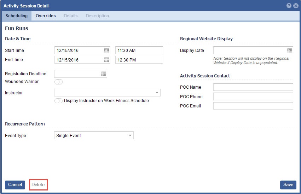This screenshot has width=301, height=194.
Task: Open the Event Type dropdown
Action: (130, 136)
